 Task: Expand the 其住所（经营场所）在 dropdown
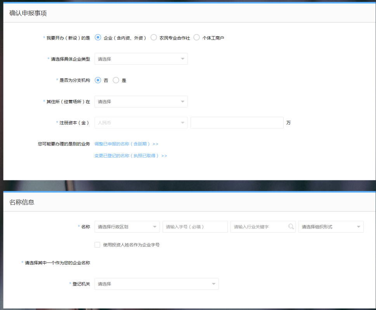[x=141, y=102]
